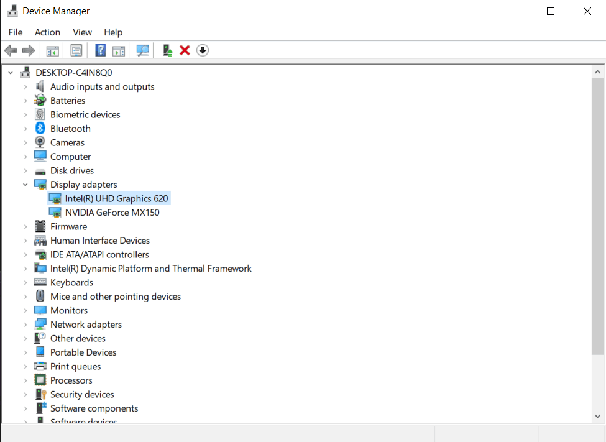This screenshot has width=606, height=442.
Task: Click the blue Help question mark icon
Action: pos(101,50)
